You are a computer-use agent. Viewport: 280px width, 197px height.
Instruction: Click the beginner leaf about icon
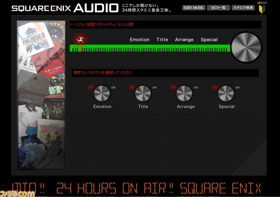[262, 9]
